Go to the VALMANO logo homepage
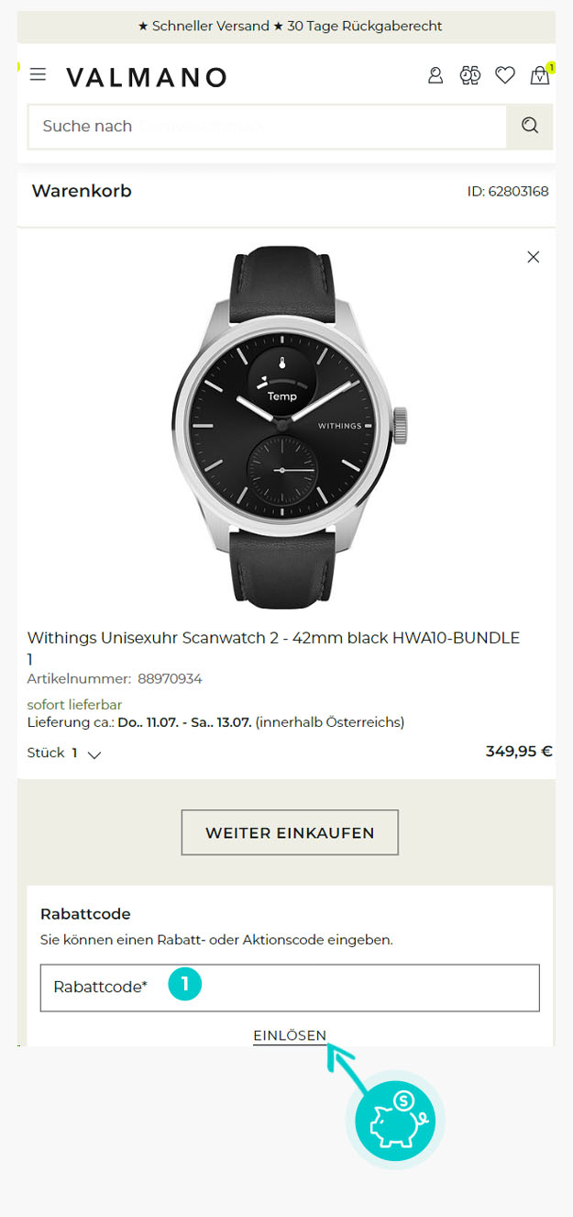Image resolution: width=573 pixels, height=1217 pixels. click(146, 77)
